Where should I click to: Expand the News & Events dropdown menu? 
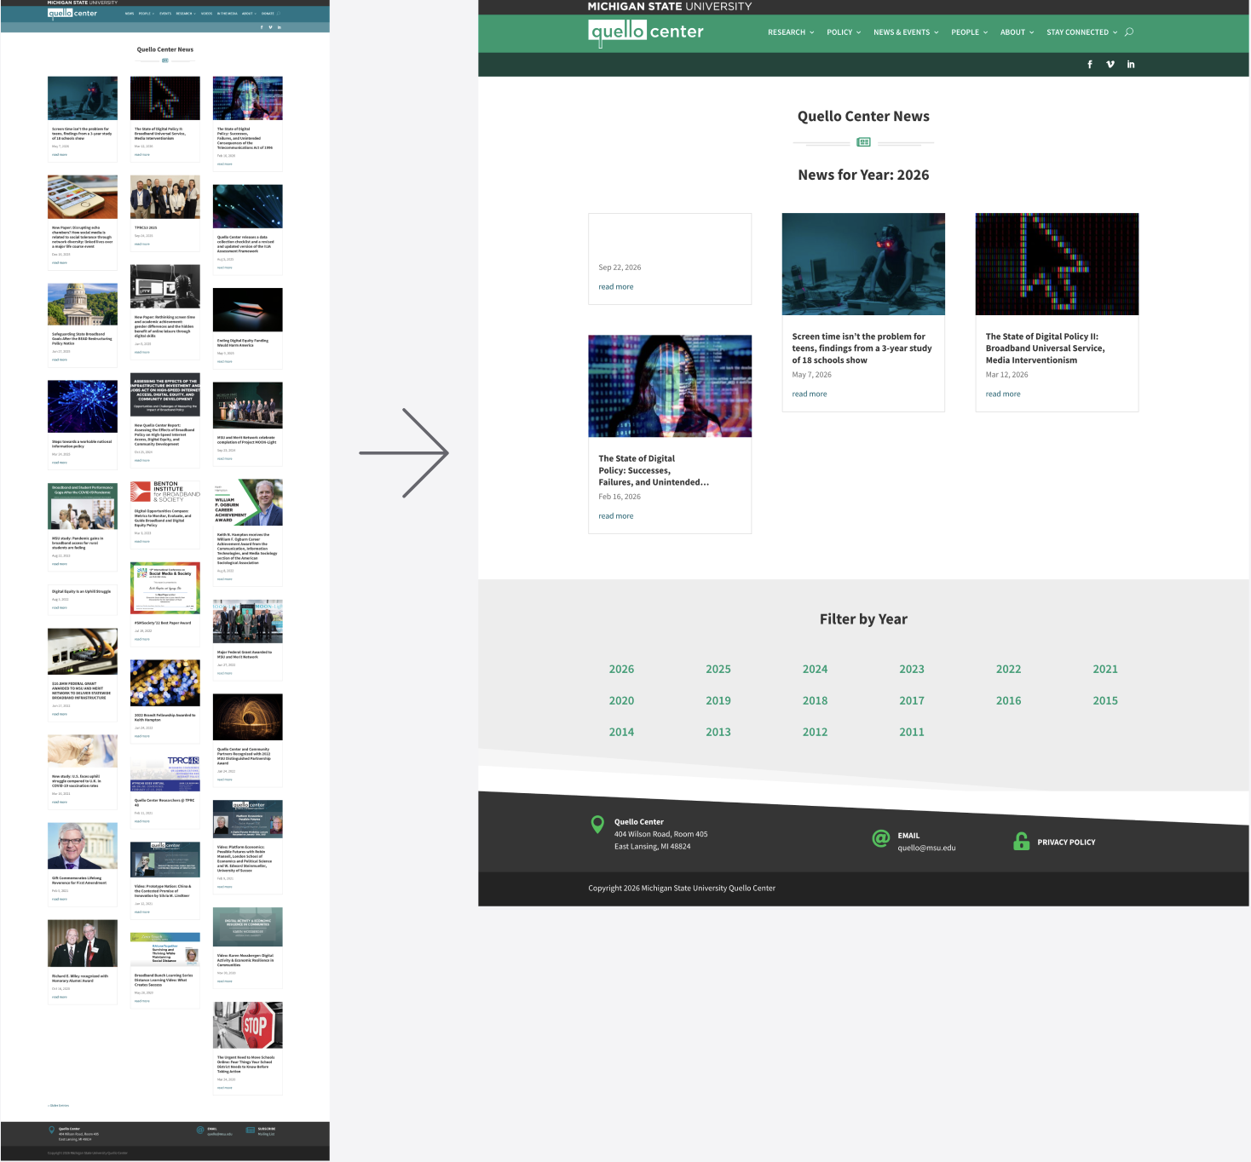point(906,32)
